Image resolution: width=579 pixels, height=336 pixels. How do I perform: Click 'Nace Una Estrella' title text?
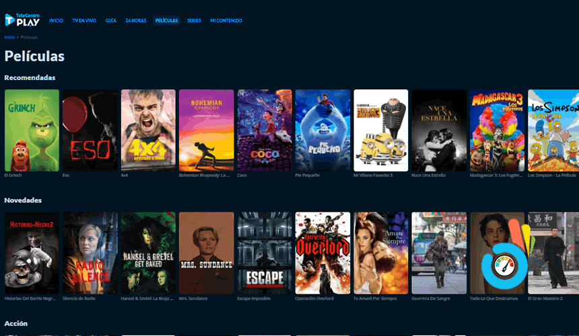428,175
